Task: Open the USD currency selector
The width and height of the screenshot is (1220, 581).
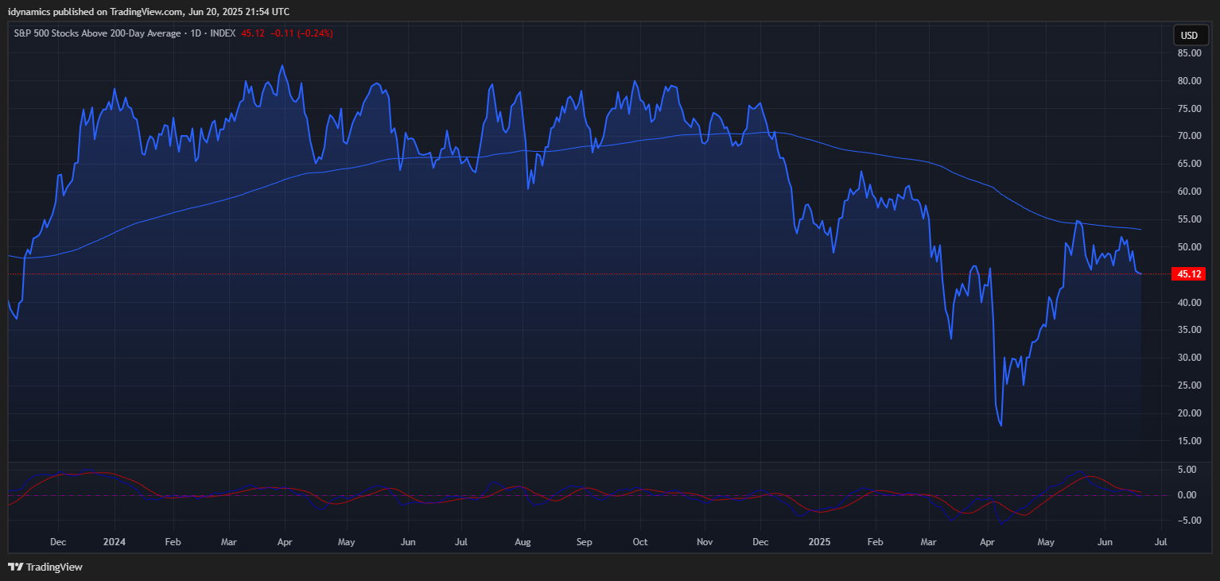Action: pyautogui.click(x=1189, y=35)
